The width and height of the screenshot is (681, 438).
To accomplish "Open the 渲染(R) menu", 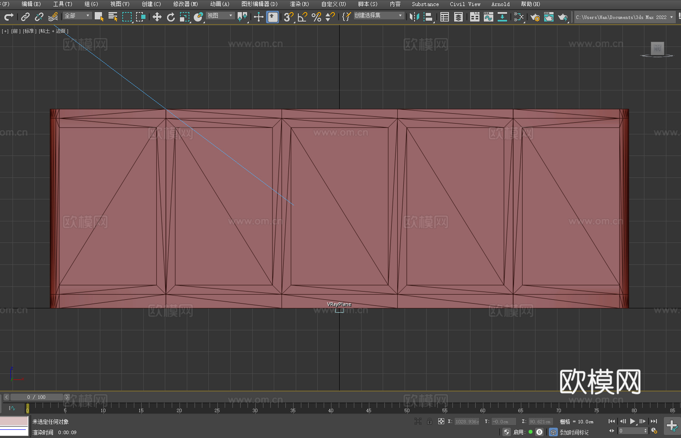I will click(299, 4).
